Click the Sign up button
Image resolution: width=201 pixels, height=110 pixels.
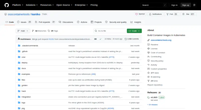[186, 5]
